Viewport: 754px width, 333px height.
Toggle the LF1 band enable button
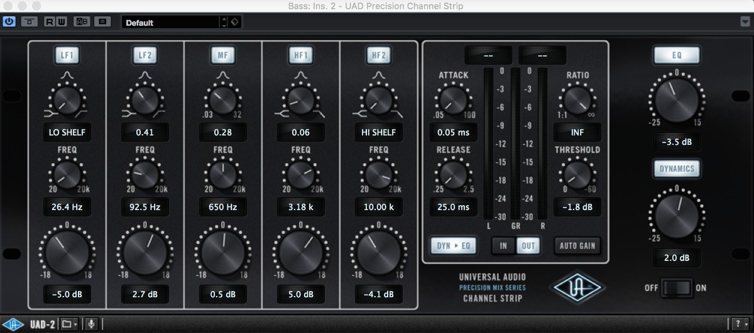tap(67, 55)
